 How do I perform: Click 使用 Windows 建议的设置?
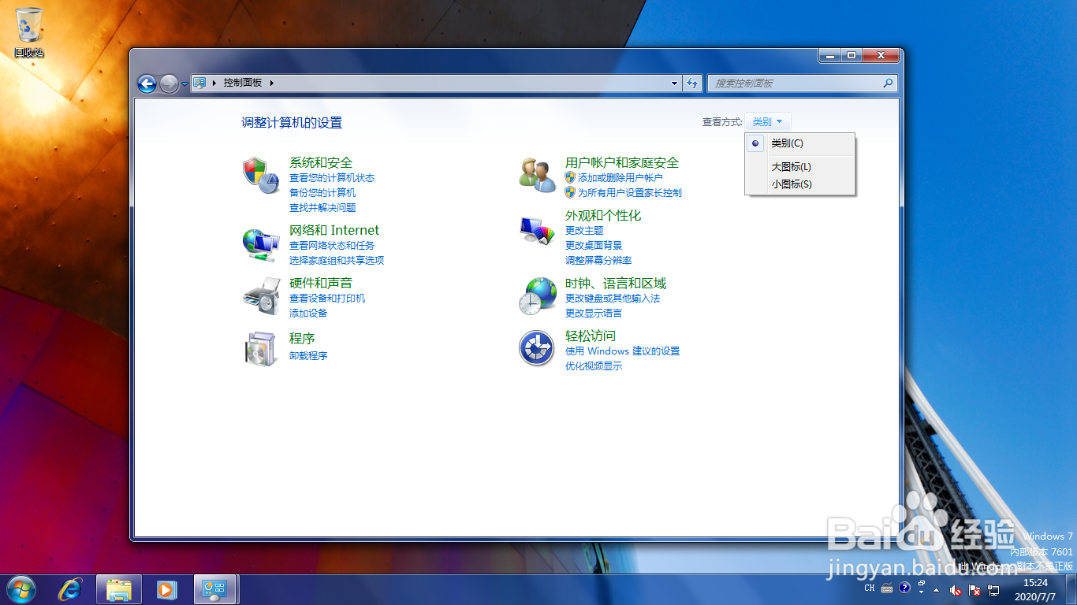click(x=622, y=351)
